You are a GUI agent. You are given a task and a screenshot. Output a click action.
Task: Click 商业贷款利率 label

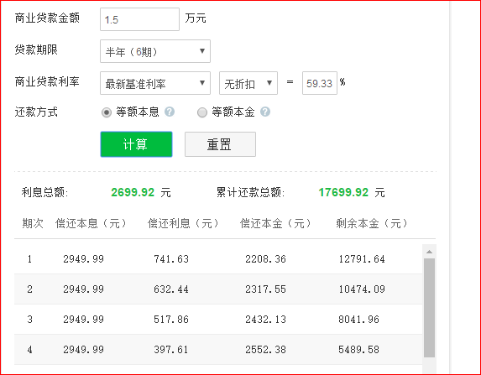tap(47, 81)
